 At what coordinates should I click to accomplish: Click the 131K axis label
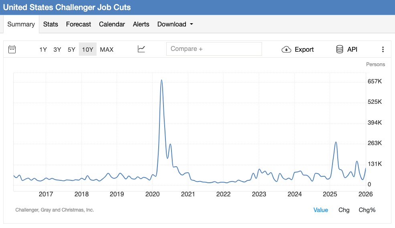pos(375,164)
